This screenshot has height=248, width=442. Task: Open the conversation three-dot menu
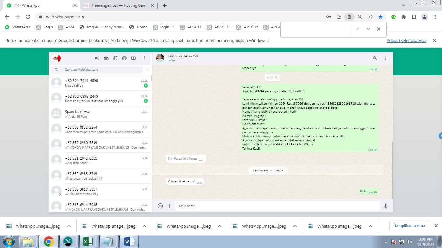coord(386,58)
